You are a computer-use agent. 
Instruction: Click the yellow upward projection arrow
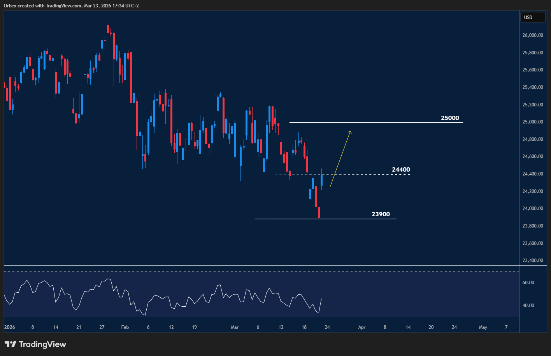point(341,158)
